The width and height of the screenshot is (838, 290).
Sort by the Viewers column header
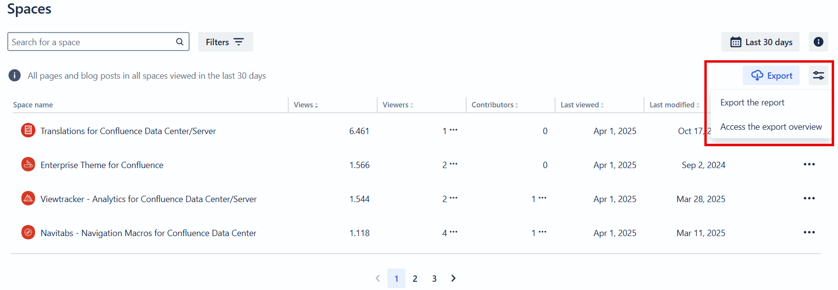[398, 105]
